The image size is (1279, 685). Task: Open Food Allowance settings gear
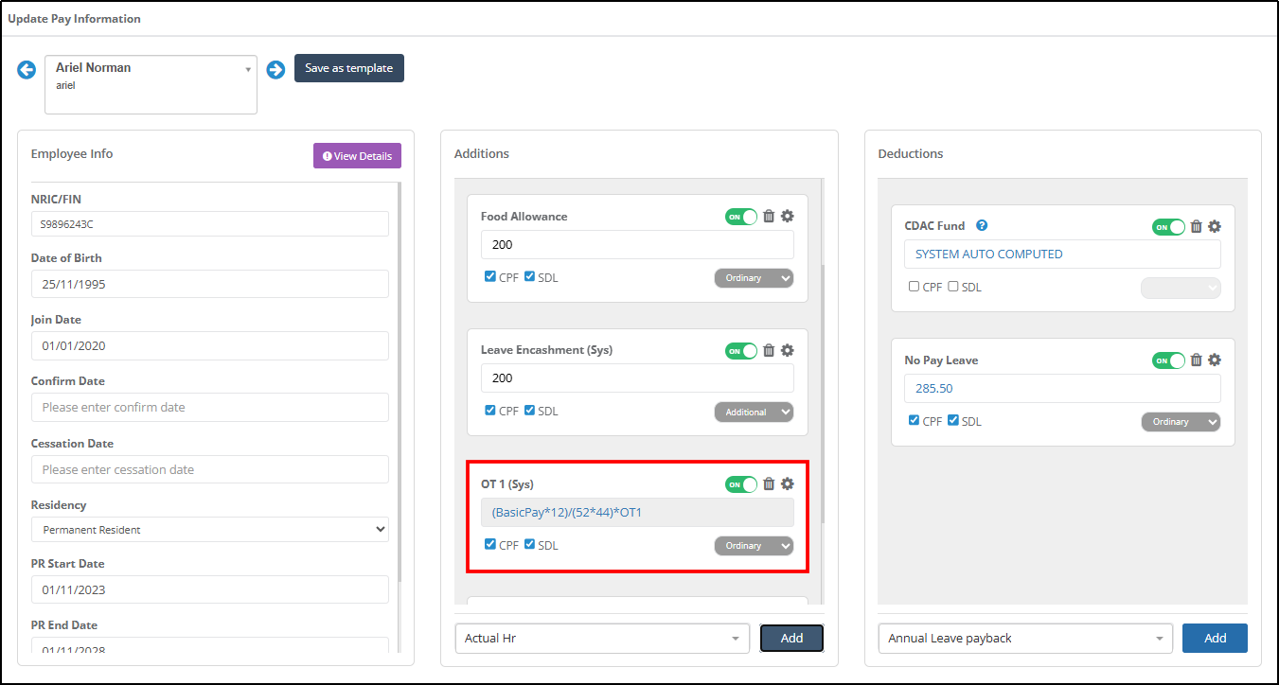pos(787,216)
